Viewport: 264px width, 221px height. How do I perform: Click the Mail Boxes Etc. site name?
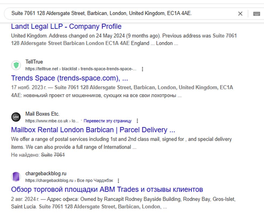point(43,114)
